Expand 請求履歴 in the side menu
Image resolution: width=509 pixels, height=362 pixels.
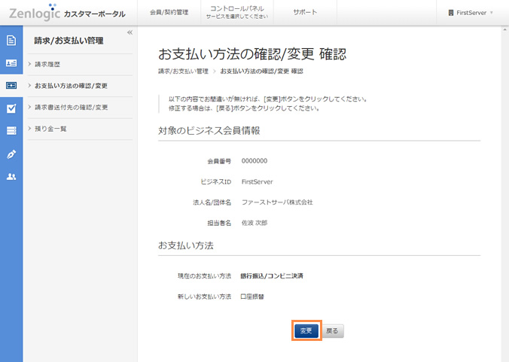[x=50, y=64]
